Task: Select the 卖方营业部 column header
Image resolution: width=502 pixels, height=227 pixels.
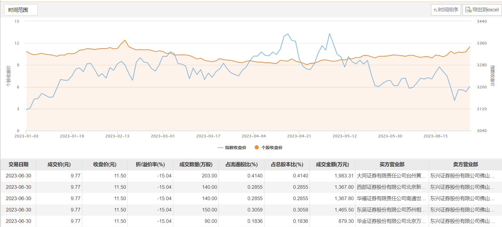Action: pyautogui.click(x=465, y=165)
